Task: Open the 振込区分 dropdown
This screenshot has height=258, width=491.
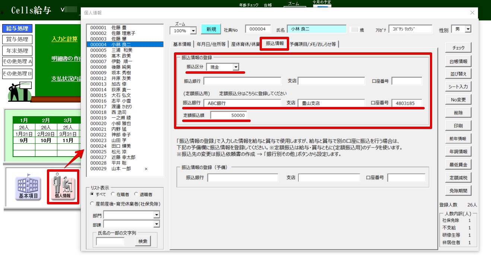Action: (x=235, y=67)
